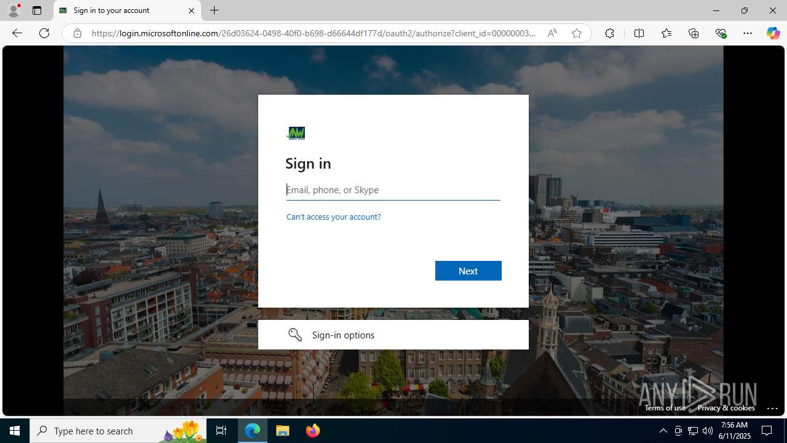This screenshot has width=787, height=443.
Task: Open the notification center icon
Action: (x=767, y=431)
